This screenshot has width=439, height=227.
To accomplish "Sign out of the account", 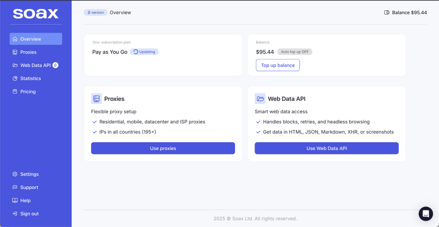I will tap(36, 214).
